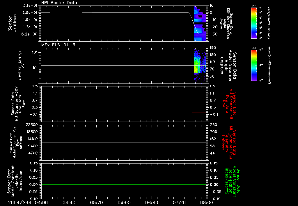Select the white "Model Scanner Pos Raw" axis label

pos(16,143)
